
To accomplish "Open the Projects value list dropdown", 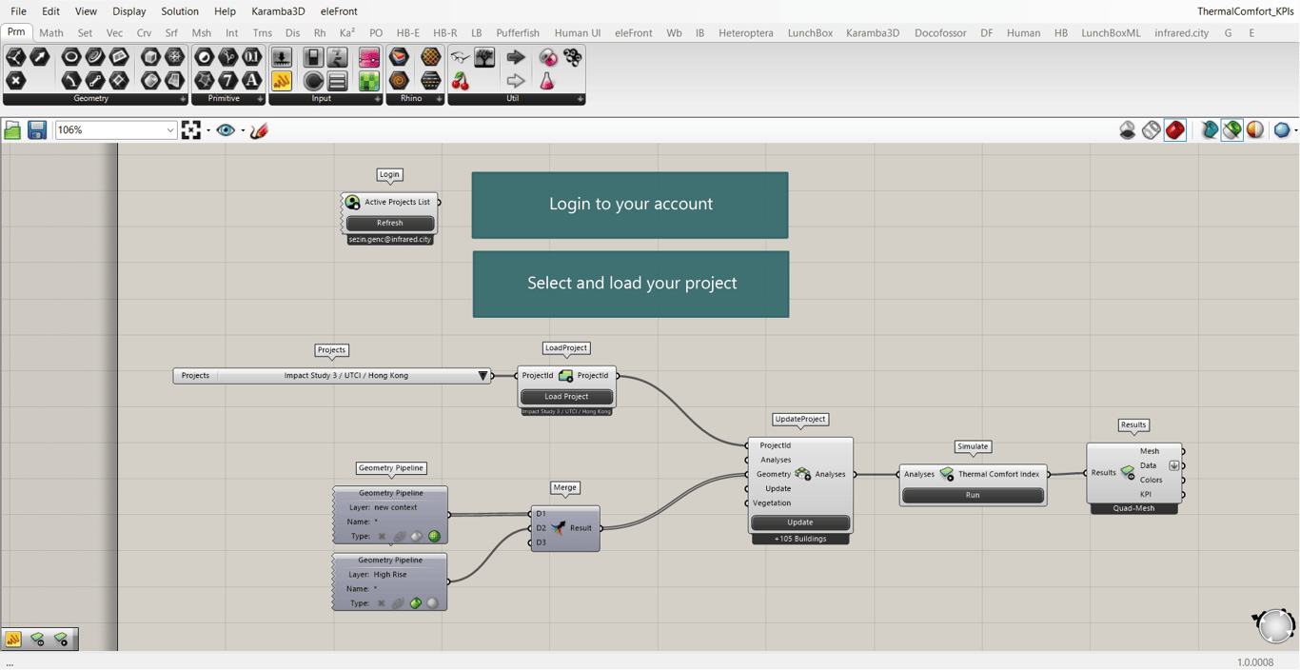I will [x=483, y=376].
